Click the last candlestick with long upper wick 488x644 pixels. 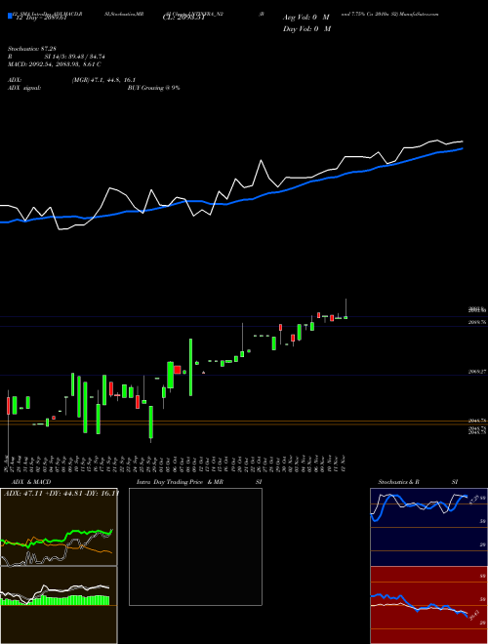[346, 309]
